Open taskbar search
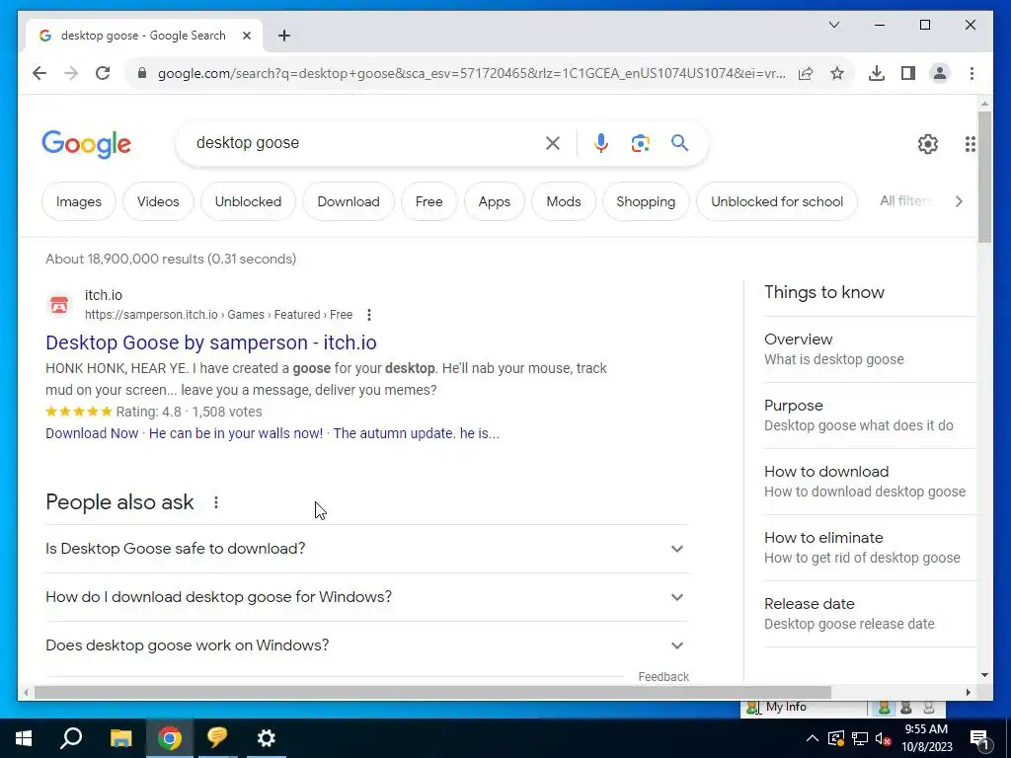1011x758 pixels. click(71, 738)
